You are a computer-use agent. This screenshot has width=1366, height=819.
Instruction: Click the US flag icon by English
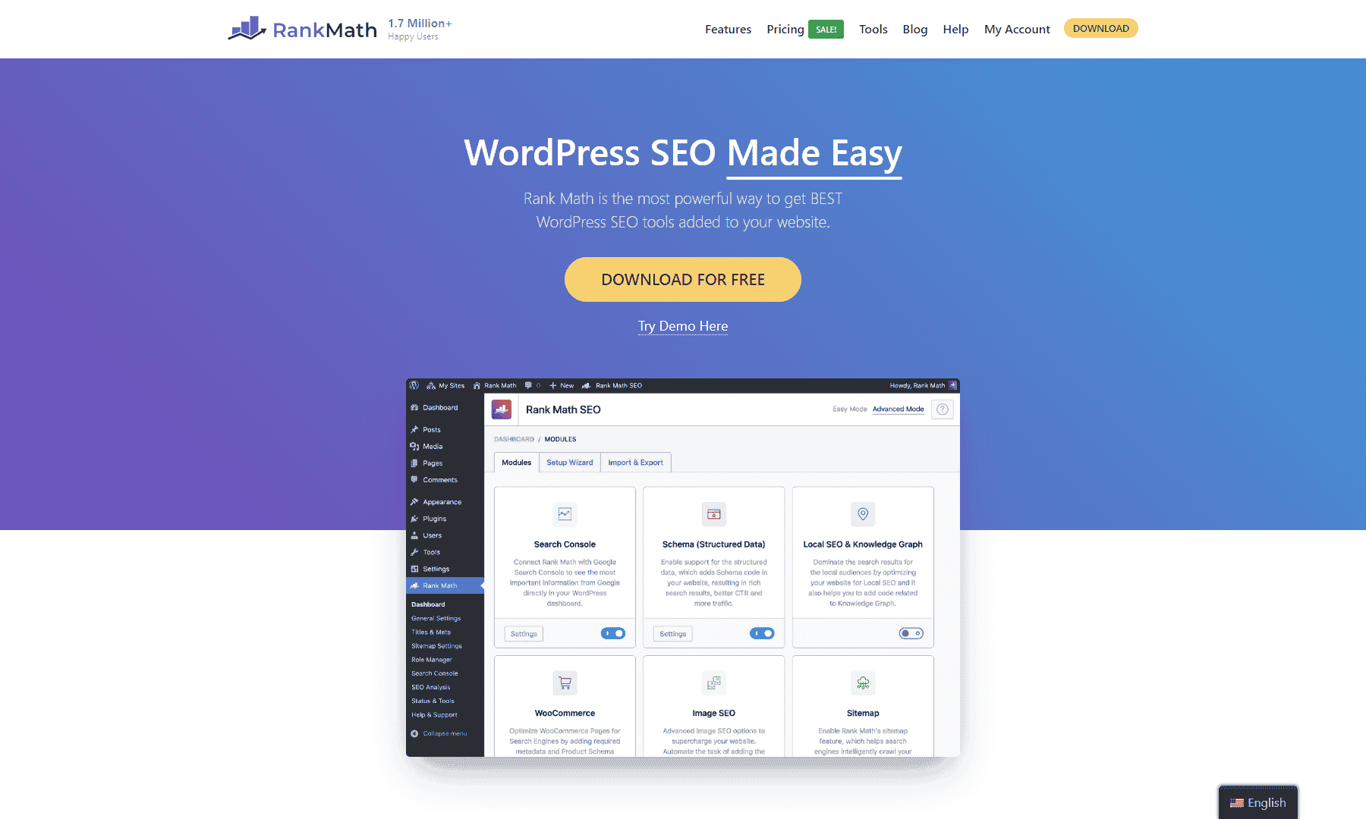point(1237,803)
